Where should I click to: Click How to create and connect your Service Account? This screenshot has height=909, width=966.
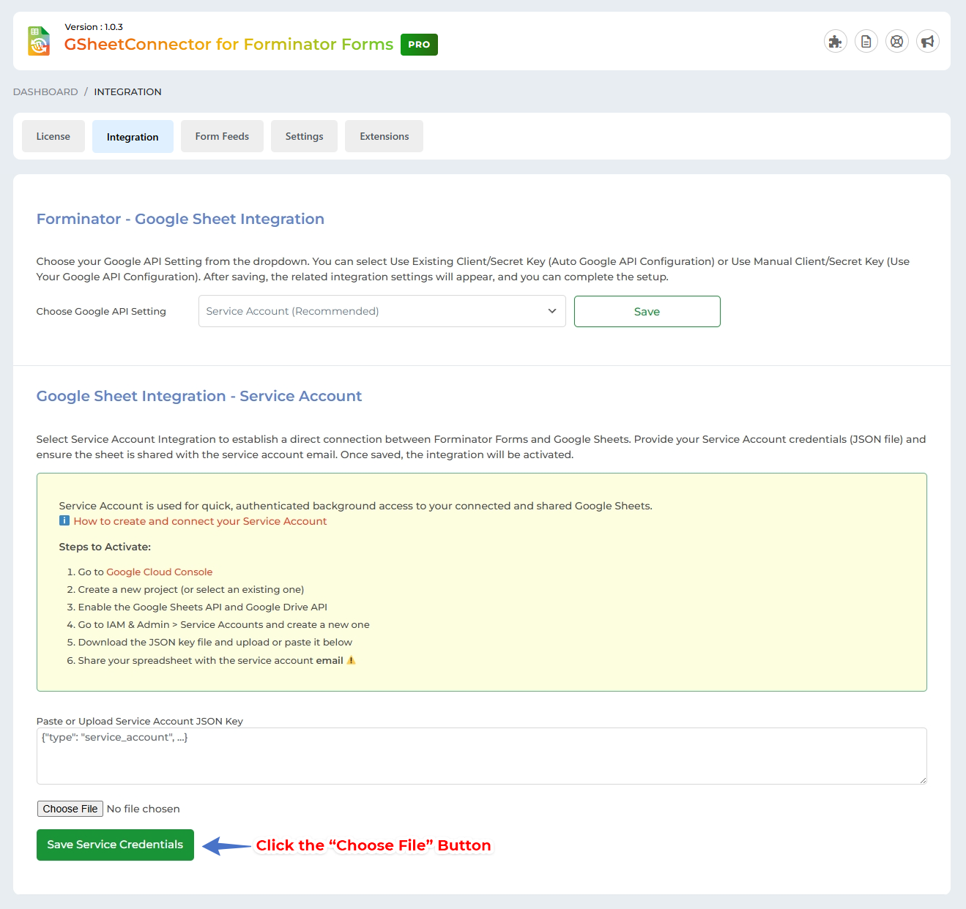click(201, 520)
